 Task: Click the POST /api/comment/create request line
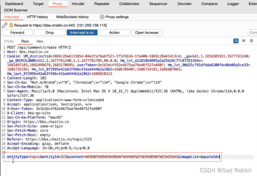(x=39, y=48)
